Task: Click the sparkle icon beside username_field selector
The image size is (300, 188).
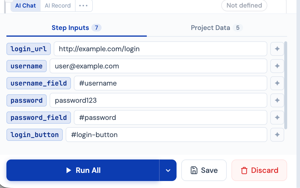Action: 277,83
